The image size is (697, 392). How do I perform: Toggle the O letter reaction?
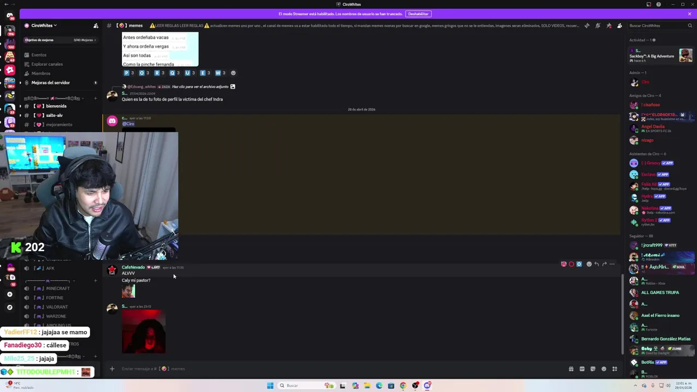[x=144, y=73]
